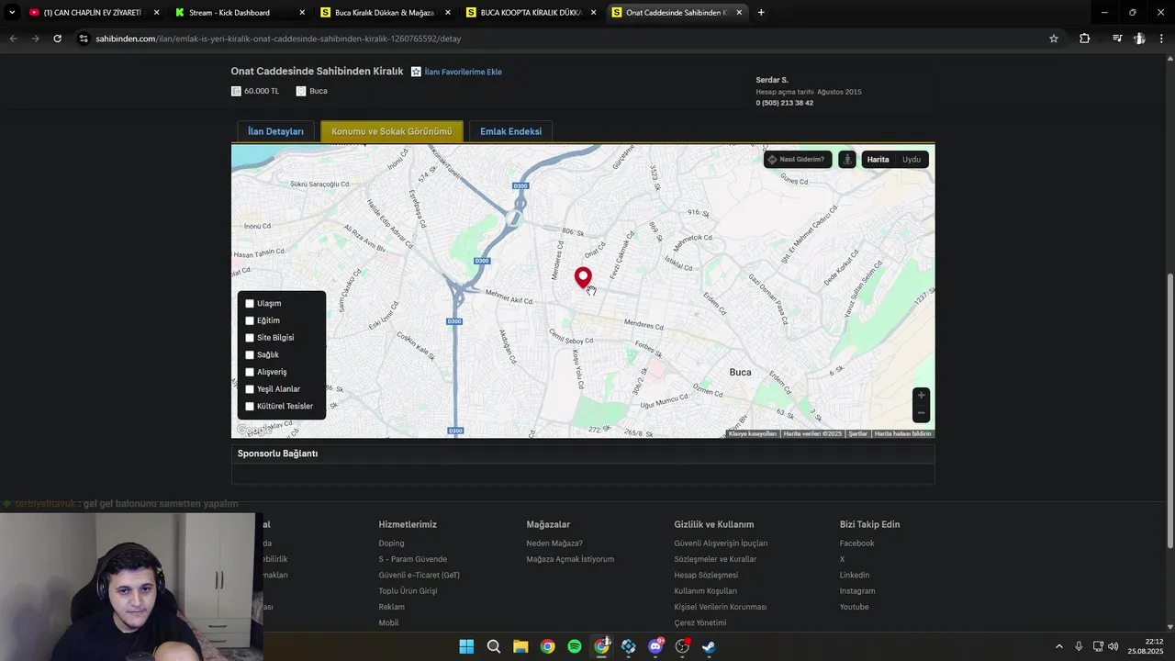Open the Instagram footer link
The height and width of the screenshot is (661, 1175).
pos(857,591)
